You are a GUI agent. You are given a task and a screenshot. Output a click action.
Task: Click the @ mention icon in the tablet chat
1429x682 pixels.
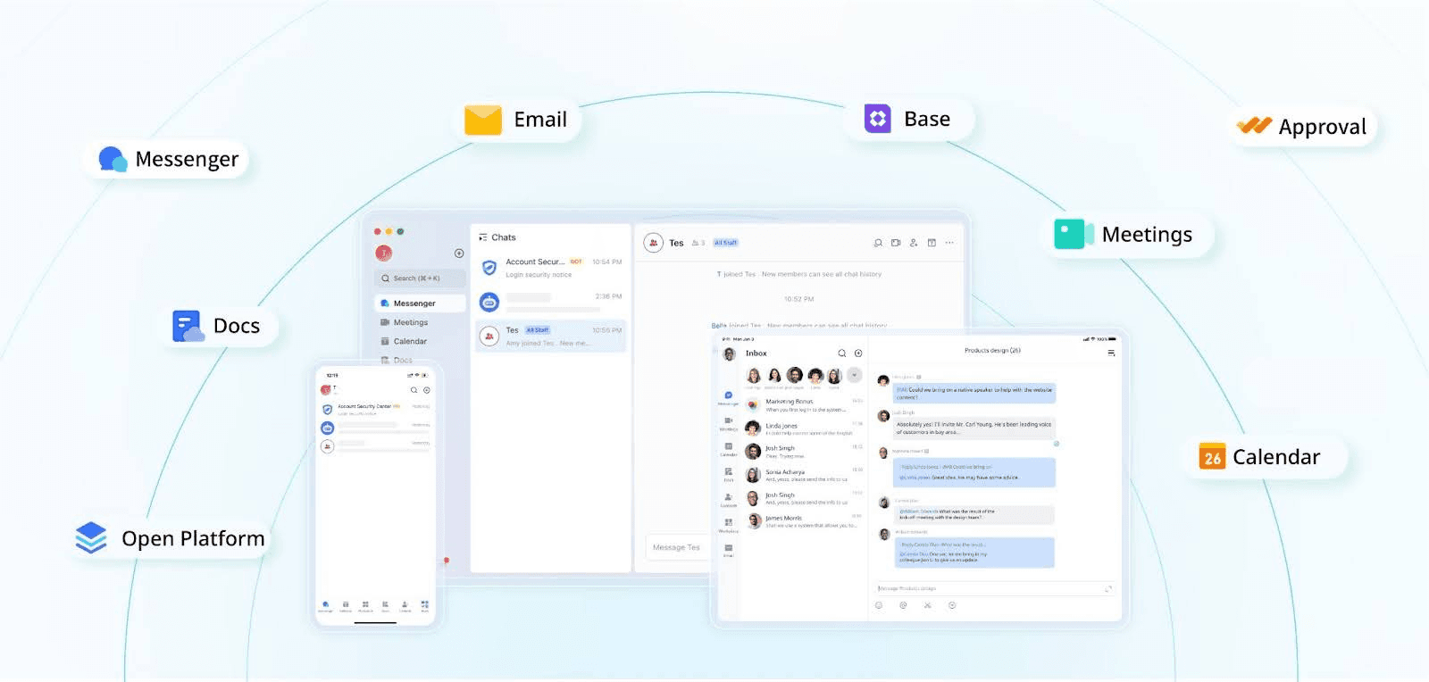(903, 605)
